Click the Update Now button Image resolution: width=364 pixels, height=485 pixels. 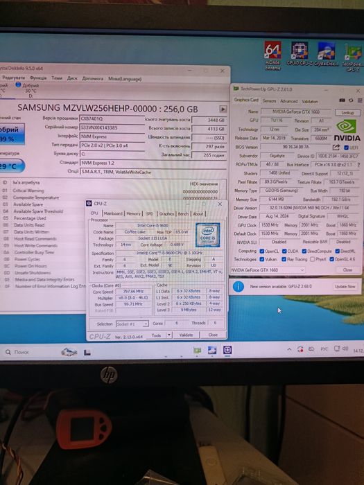345,287
